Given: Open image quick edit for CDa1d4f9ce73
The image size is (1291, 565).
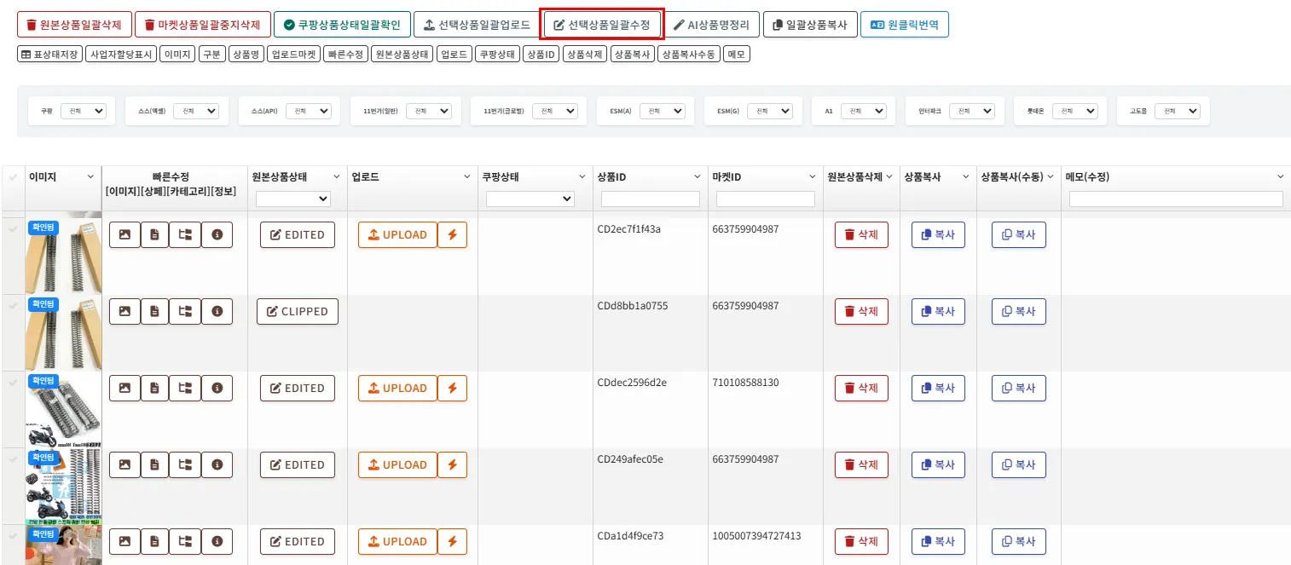Looking at the screenshot, I should [x=124, y=541].
